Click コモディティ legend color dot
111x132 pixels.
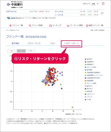pos(85,94)
